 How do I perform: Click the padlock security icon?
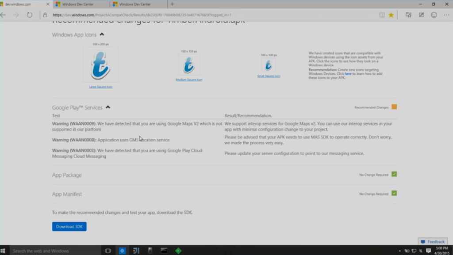[x=45, y=15]
